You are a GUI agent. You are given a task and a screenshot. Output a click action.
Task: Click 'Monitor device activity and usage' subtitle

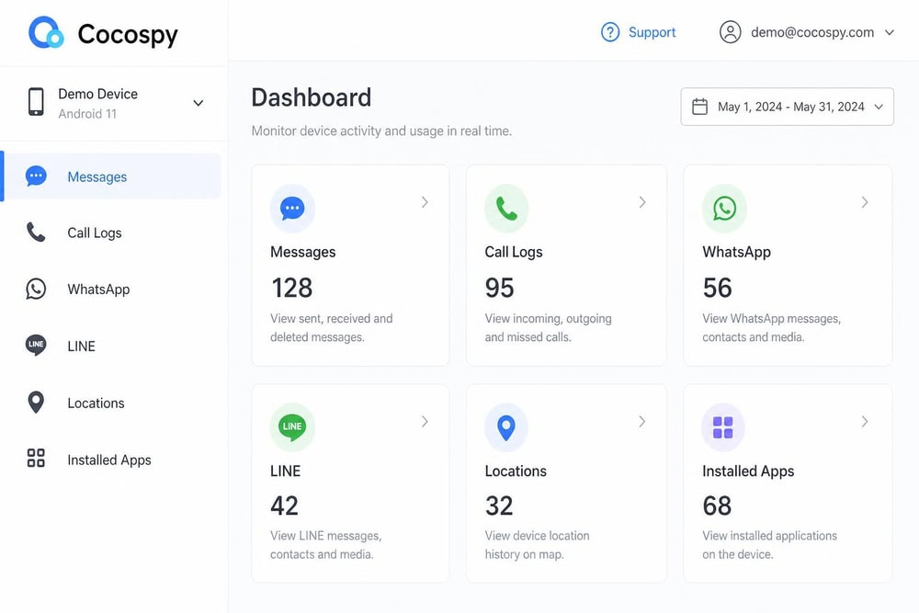pyautogui.click(x=381, y=131)
